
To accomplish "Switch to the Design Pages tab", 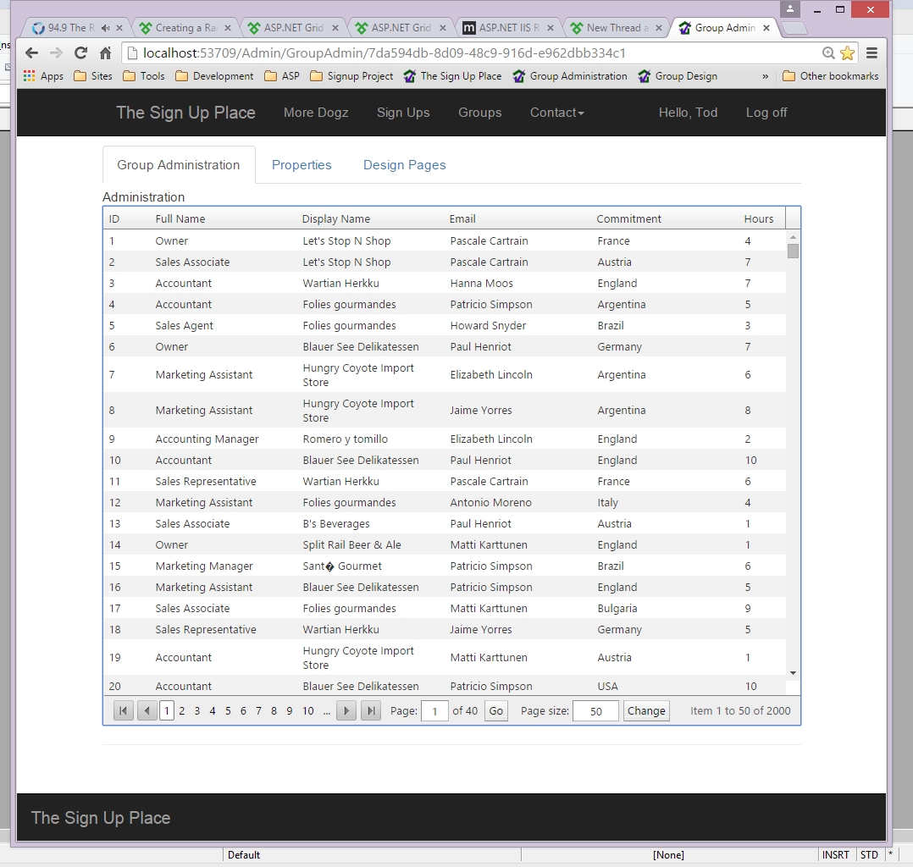I will [x=405, y=165].
